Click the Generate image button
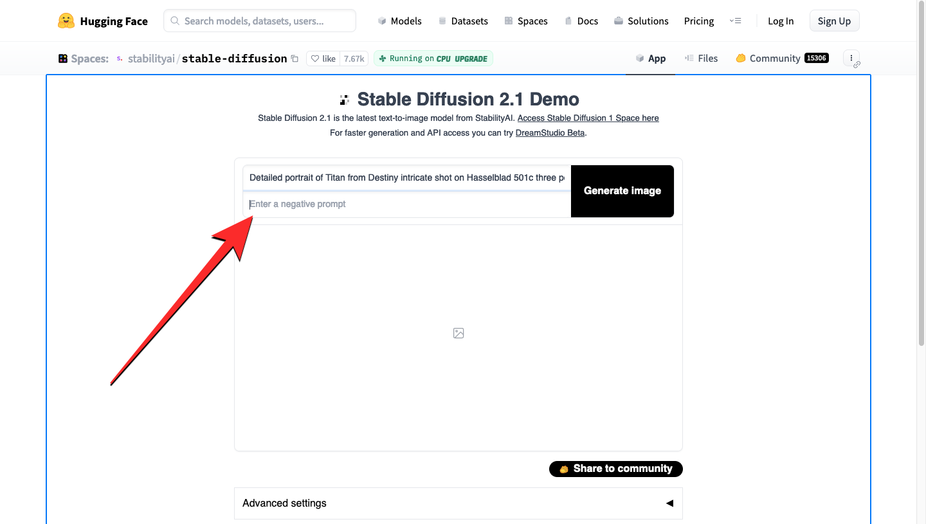This screenshot has width=926, height=524. [x=622, y=191]
